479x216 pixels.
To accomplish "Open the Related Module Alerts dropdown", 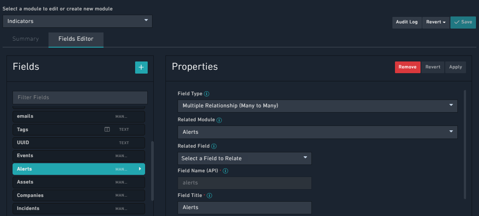I will tap(317, 132).
